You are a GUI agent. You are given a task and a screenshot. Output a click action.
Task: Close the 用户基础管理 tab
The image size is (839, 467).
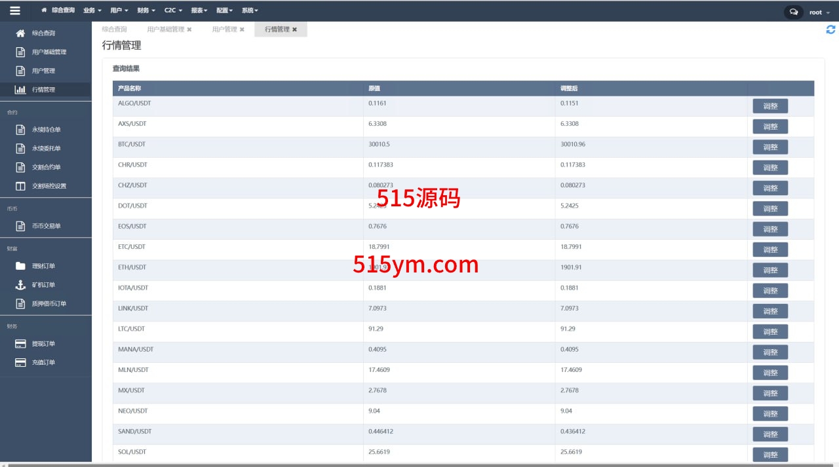click(189, 29)
